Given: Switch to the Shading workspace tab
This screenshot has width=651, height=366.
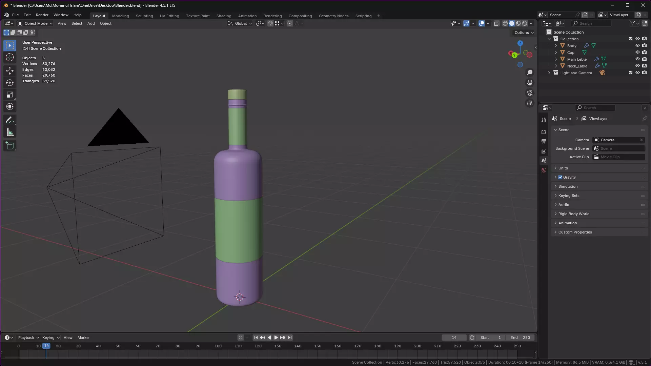Looking at the screenshot, I should [224, 16].
